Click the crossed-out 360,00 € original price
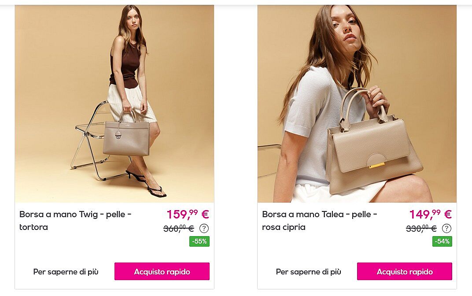Viewport: 472px width, 296px height. [179, 229]
